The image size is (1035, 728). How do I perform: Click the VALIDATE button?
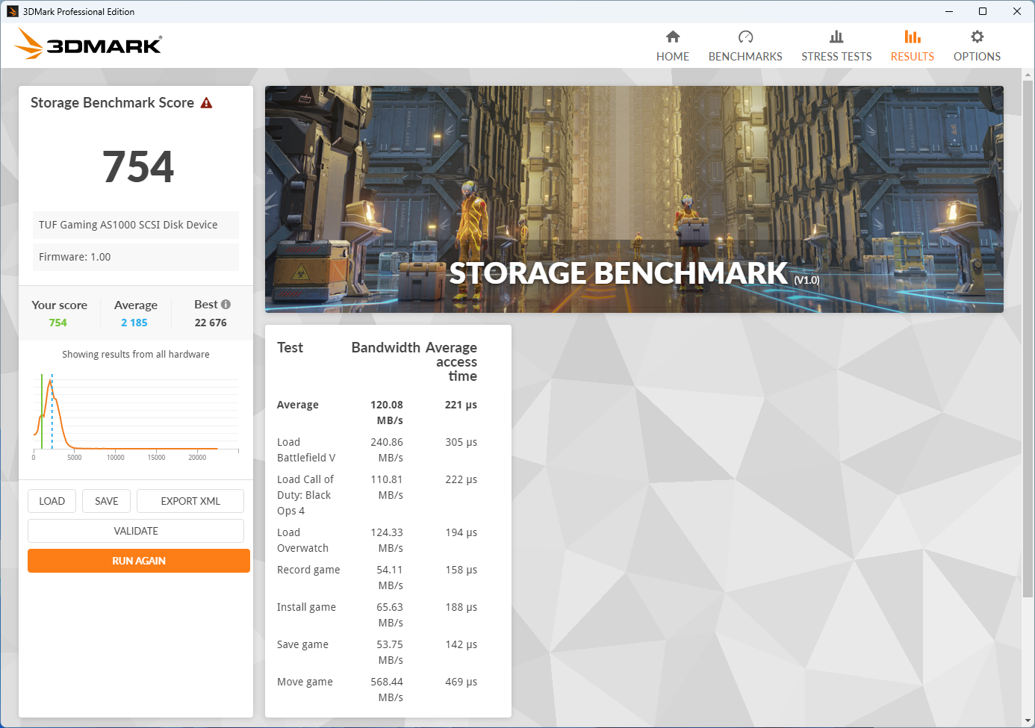pos(136,531)
